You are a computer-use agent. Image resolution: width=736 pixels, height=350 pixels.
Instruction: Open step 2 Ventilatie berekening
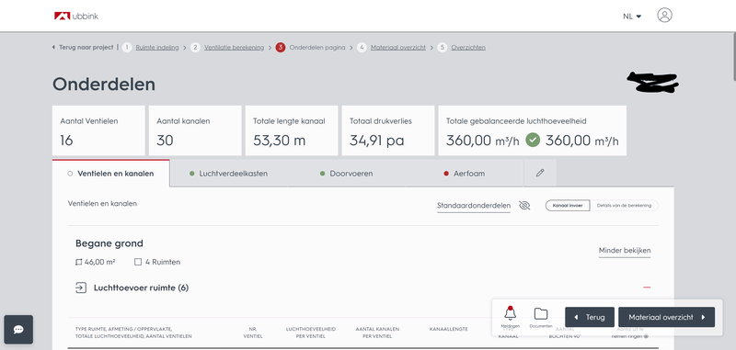coord(234,48)
